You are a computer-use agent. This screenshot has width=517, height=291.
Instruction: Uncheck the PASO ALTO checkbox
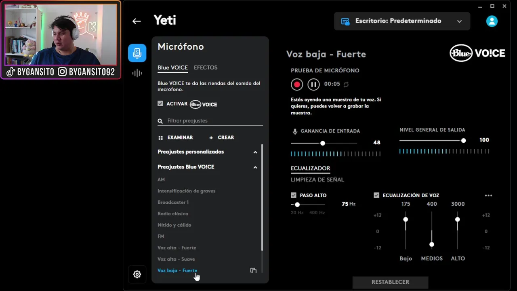[294, 195]
